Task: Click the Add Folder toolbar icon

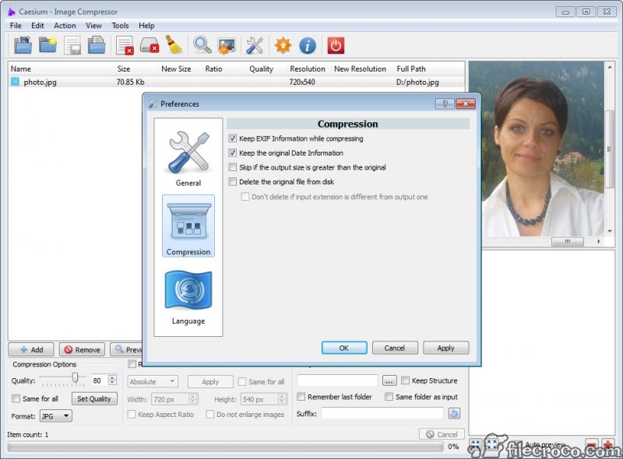Action: (x=48, y=45)
